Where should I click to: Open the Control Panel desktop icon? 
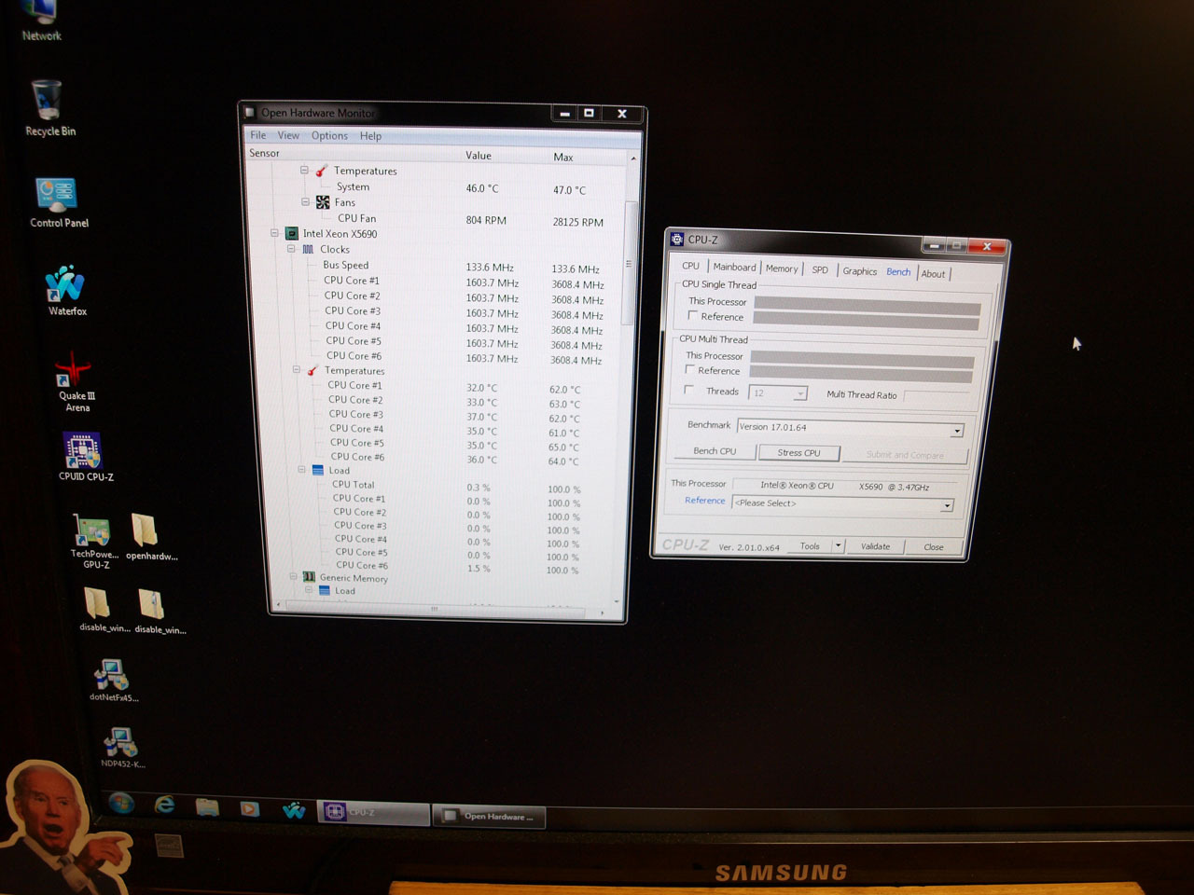pyautogui.click(x=59, y=202)
